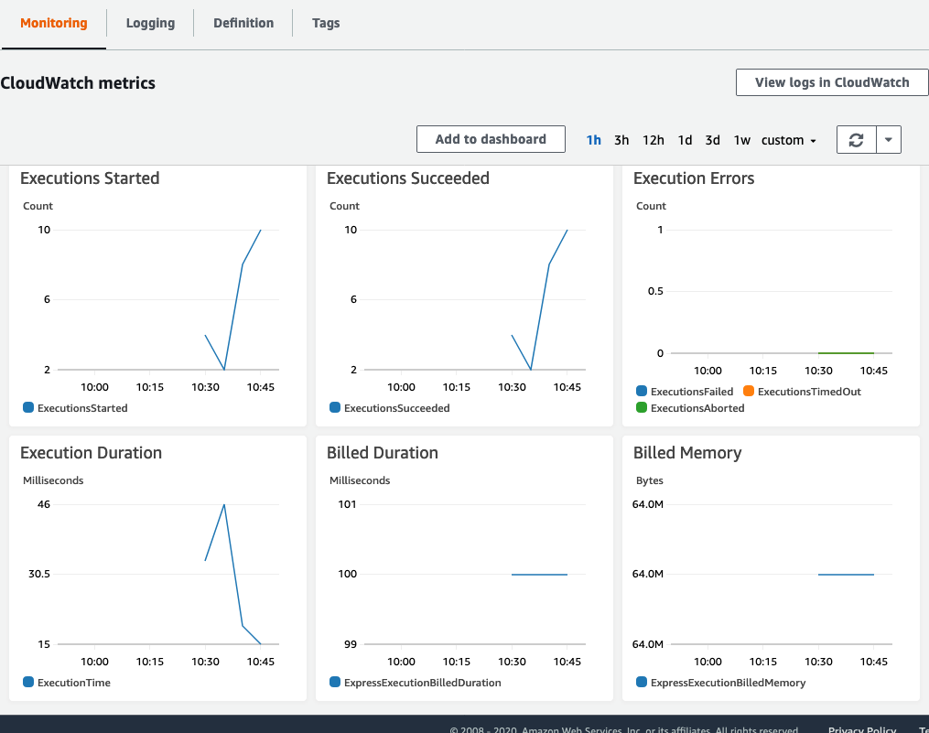Toggle the ExecutionsFailed blue legend marker
This screenshot has height=733, width=929.
tap(641, 391)
